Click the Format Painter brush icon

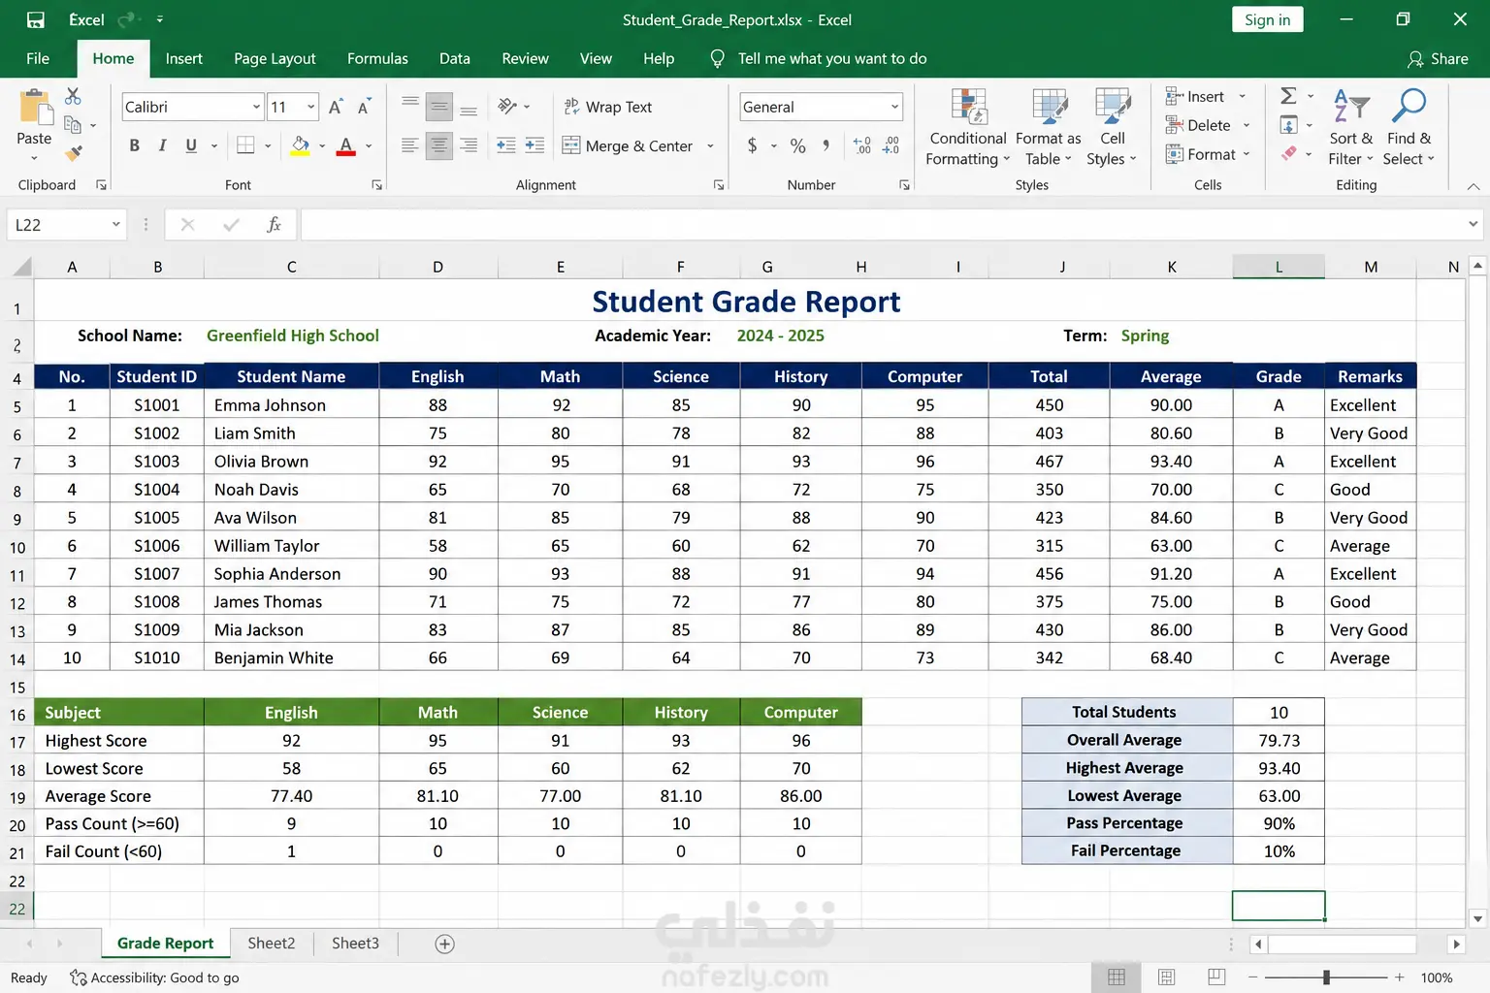pos(73,153)
